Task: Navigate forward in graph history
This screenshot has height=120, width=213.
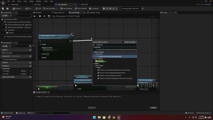Action: pyautogui.click(x=44, y=16)
